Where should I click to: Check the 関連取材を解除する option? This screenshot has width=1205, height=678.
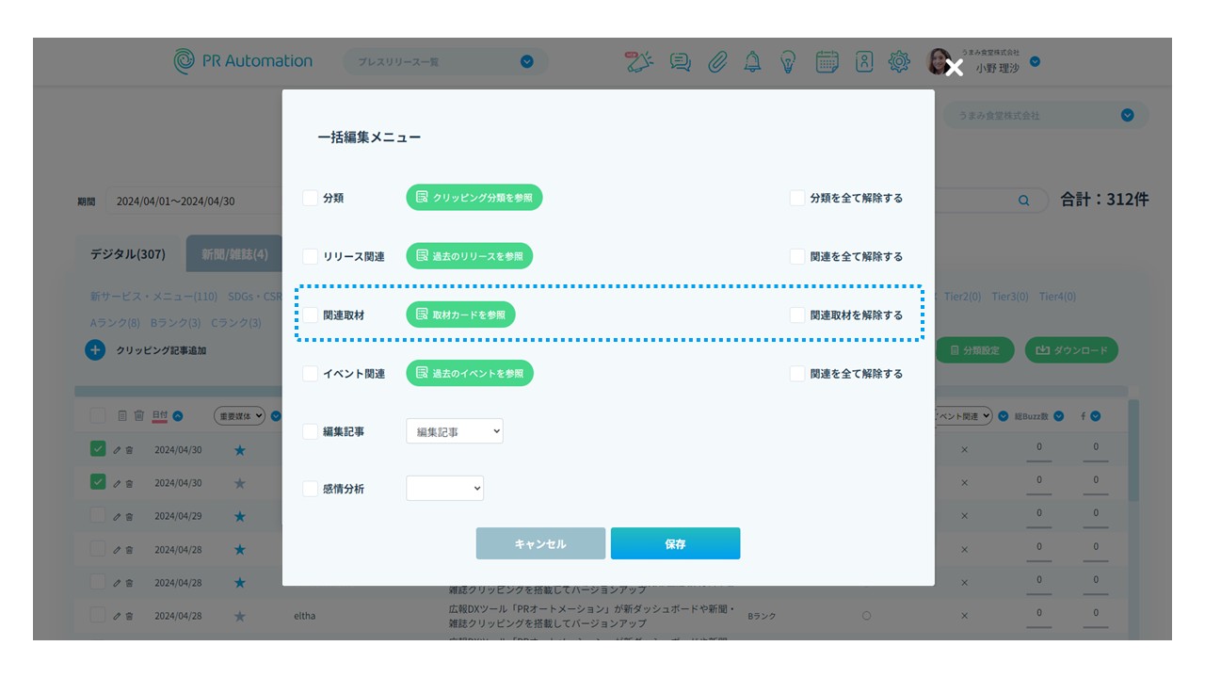(797, 315)
